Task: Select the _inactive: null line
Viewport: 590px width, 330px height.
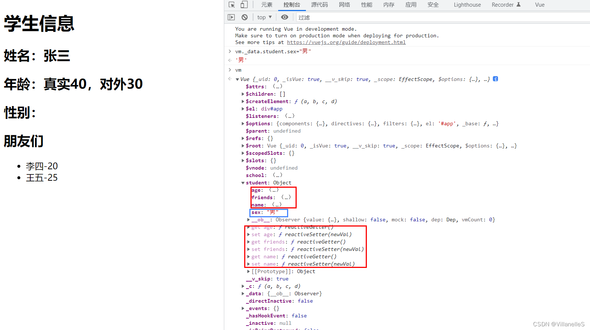Action: (x=269, y=323)
